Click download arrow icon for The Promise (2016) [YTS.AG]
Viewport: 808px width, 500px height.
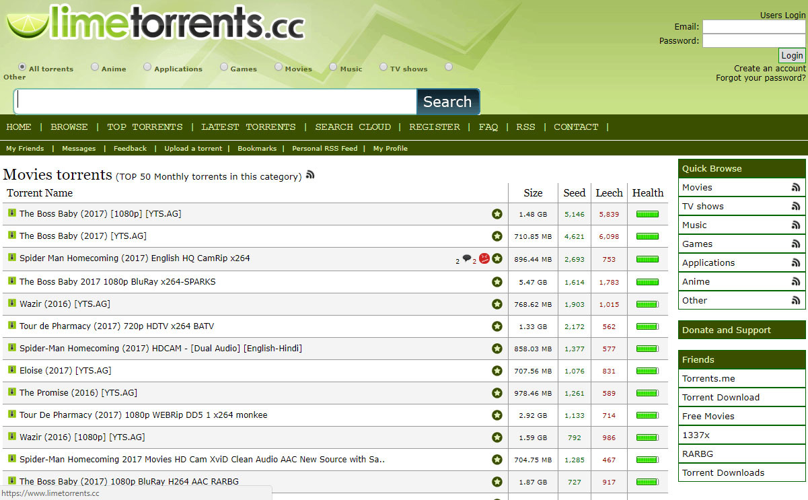coord(11,392)
